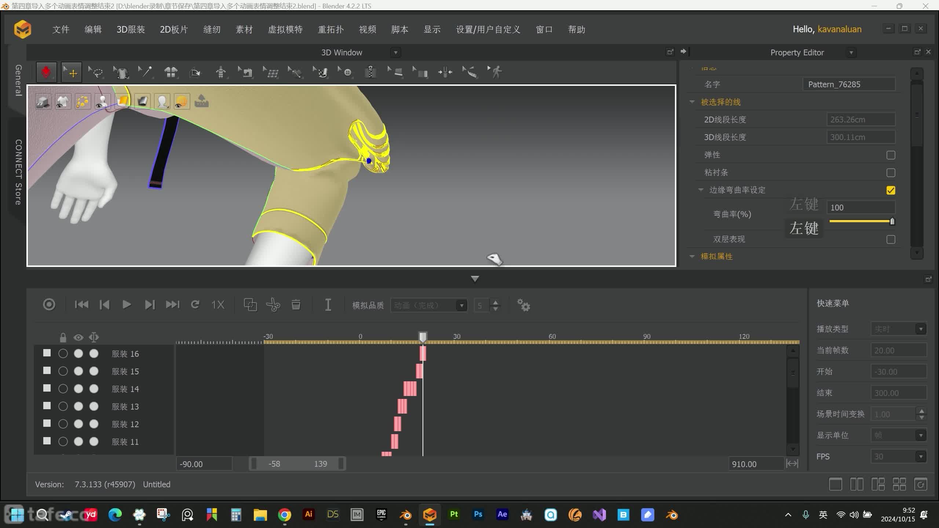Screen dimensions: 939x528
Task: Toggle the lock circle for 服装 15
Action: click(63, 371)
